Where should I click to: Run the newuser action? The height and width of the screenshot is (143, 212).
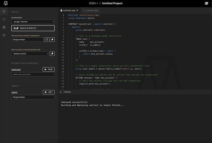[49, 69]
